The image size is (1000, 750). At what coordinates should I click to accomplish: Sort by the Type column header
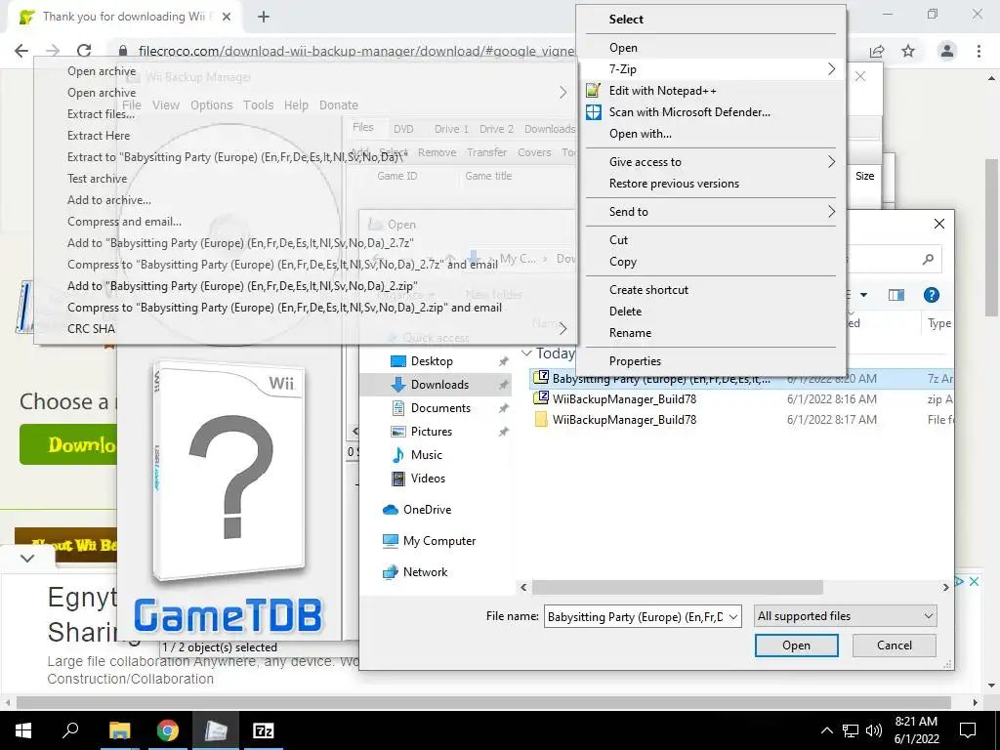click(x=939, y=323)
